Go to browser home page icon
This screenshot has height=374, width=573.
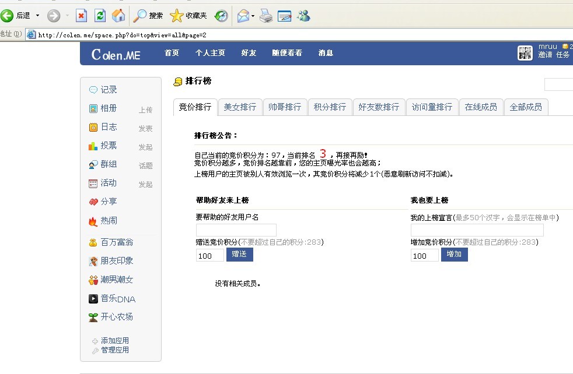118,16
